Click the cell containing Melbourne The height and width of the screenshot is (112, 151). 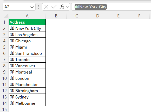pos(27,103)
